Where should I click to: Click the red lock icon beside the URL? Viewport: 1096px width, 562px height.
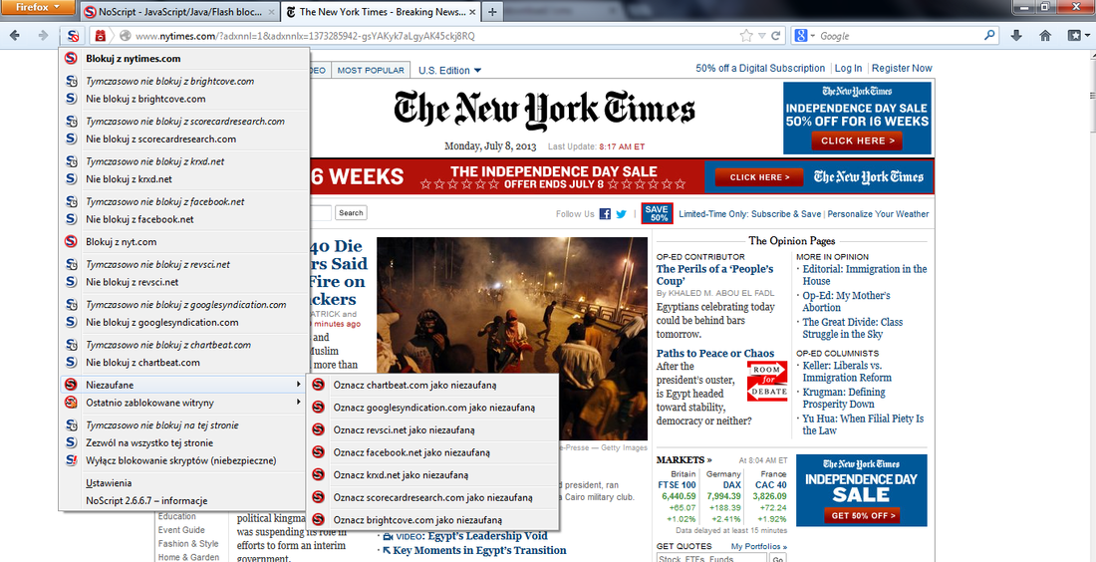(x=101, y=36)
